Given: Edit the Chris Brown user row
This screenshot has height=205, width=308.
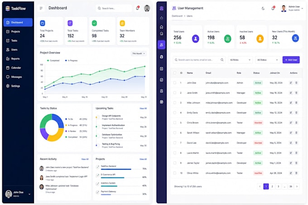Looking at the screenshot, I should pos(291,123).
